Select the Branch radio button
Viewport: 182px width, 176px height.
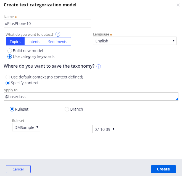click(67, 109)
